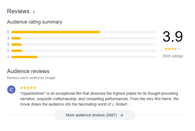Click the chevron arrow beside Reviews
195x131 pixels.
34,12
